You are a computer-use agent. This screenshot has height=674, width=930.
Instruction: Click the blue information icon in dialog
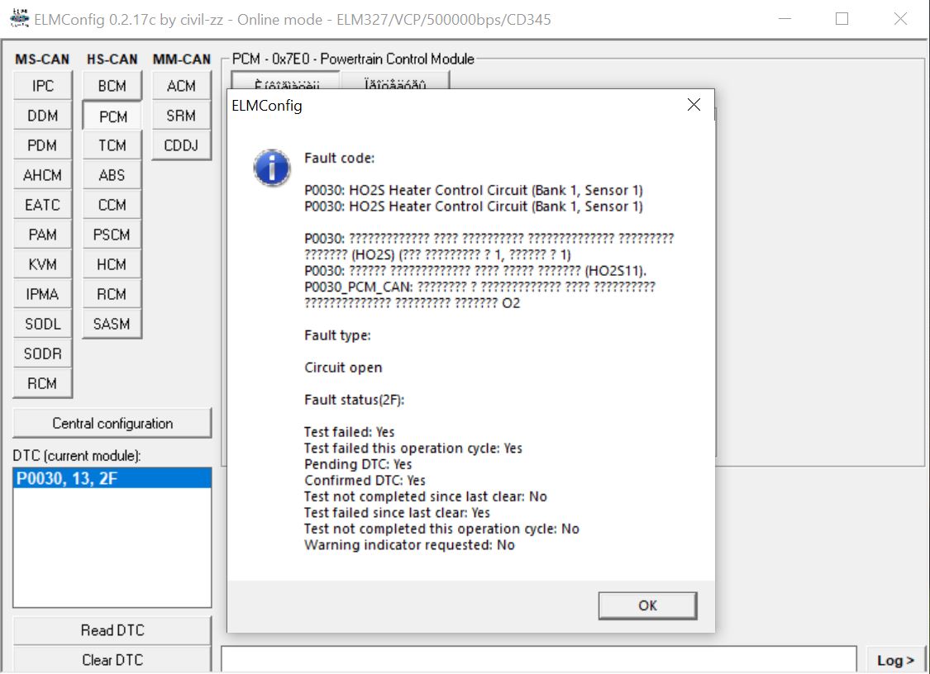click(x=272, y=168)
